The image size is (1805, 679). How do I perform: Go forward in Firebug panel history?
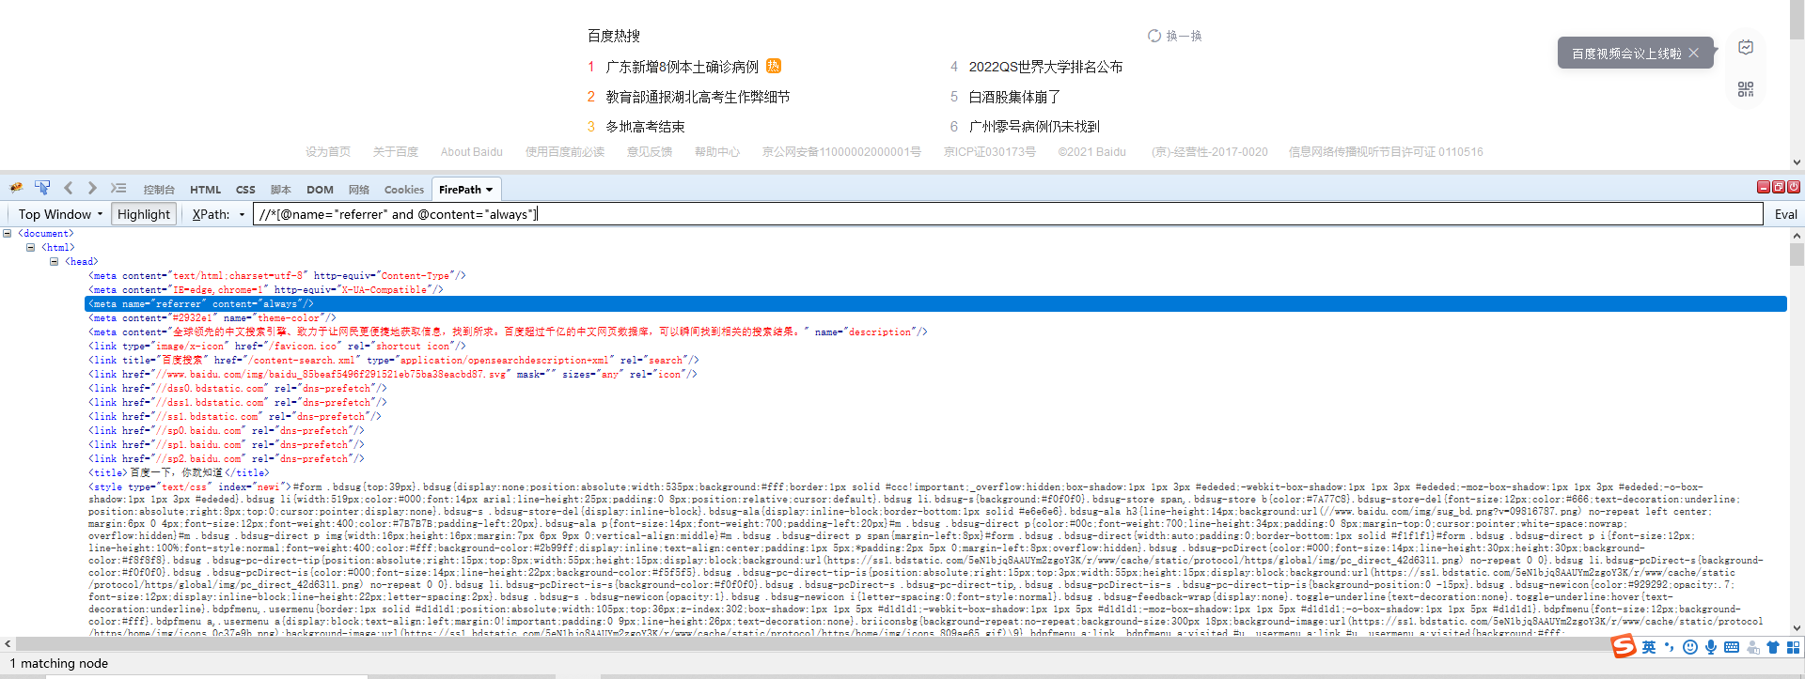tap(92, 188)
